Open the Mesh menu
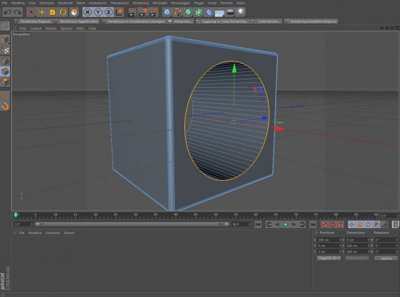 81,3
